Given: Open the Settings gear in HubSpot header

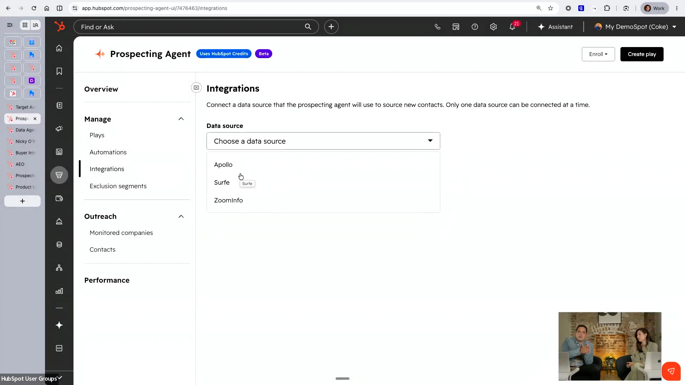Looking at the screenshot, I should pos(493,27).
